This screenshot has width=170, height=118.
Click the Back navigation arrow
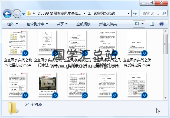point(7,13)
